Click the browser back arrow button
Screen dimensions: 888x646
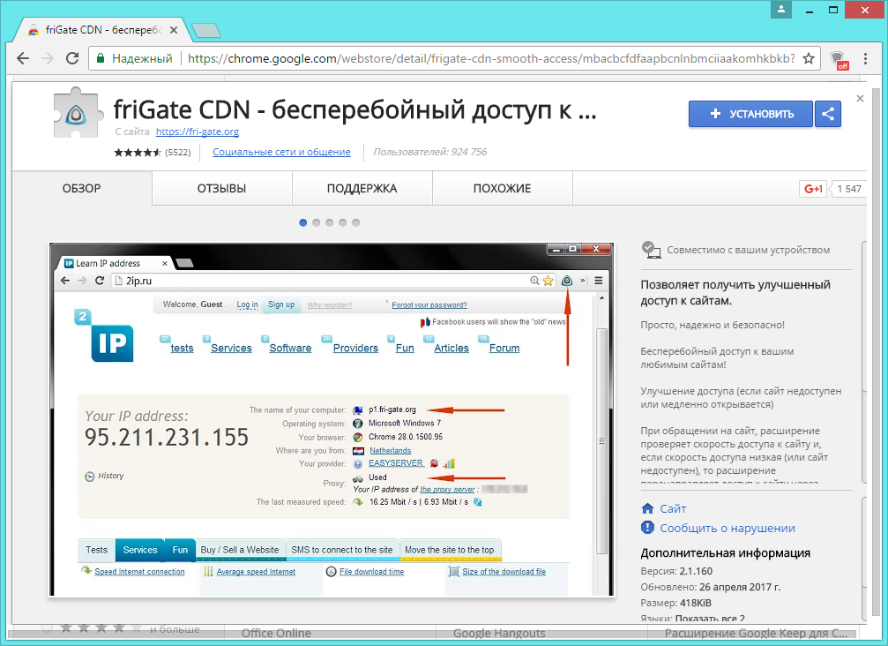[x=23, y=59]
